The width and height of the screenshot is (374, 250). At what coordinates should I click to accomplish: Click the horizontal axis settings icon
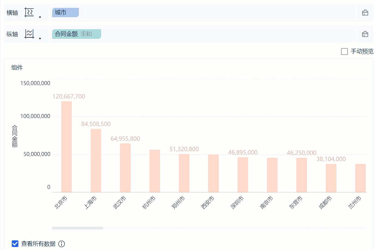point(29,13)
